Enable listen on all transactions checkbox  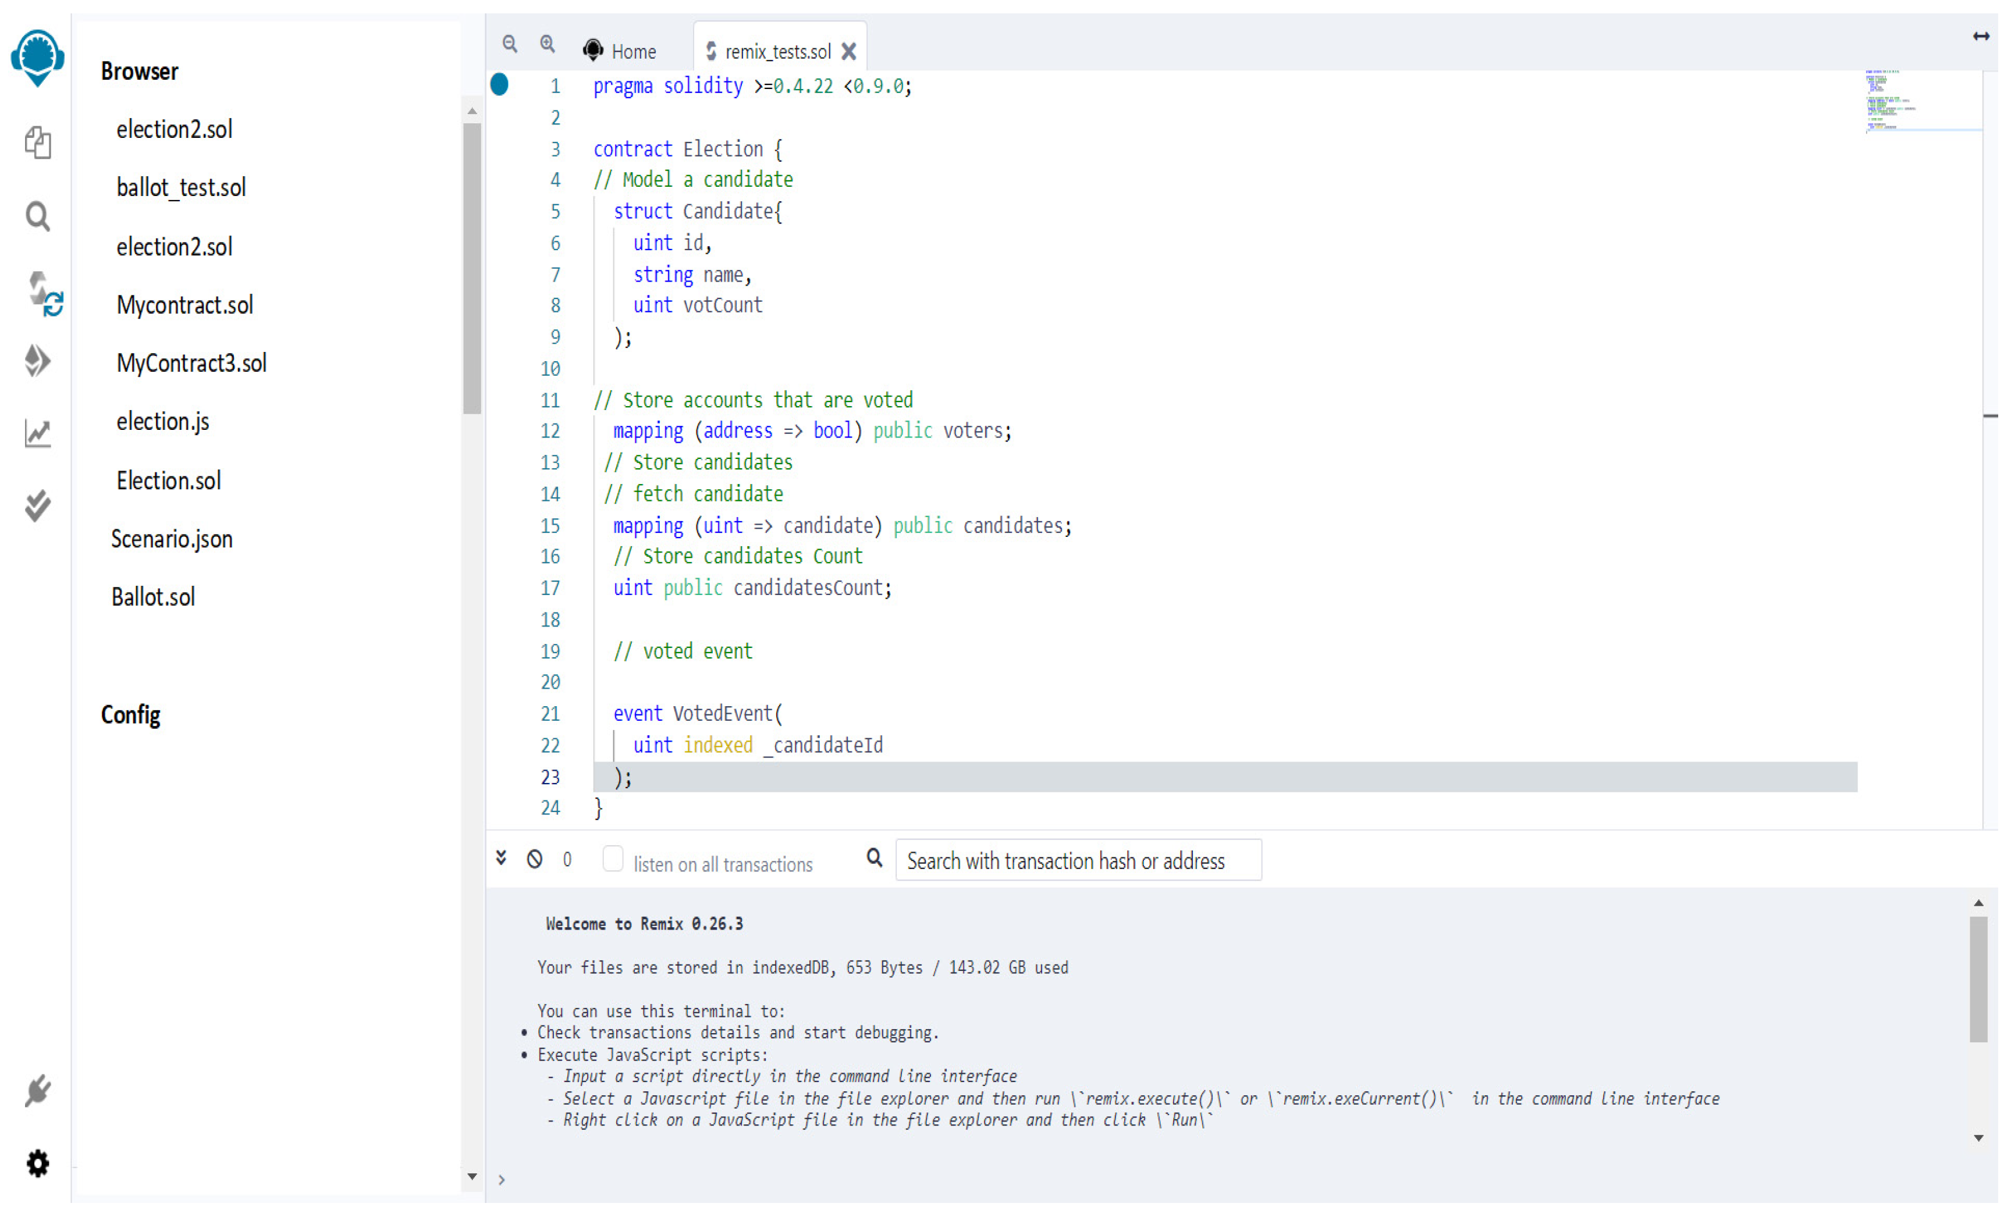[613, 860]
